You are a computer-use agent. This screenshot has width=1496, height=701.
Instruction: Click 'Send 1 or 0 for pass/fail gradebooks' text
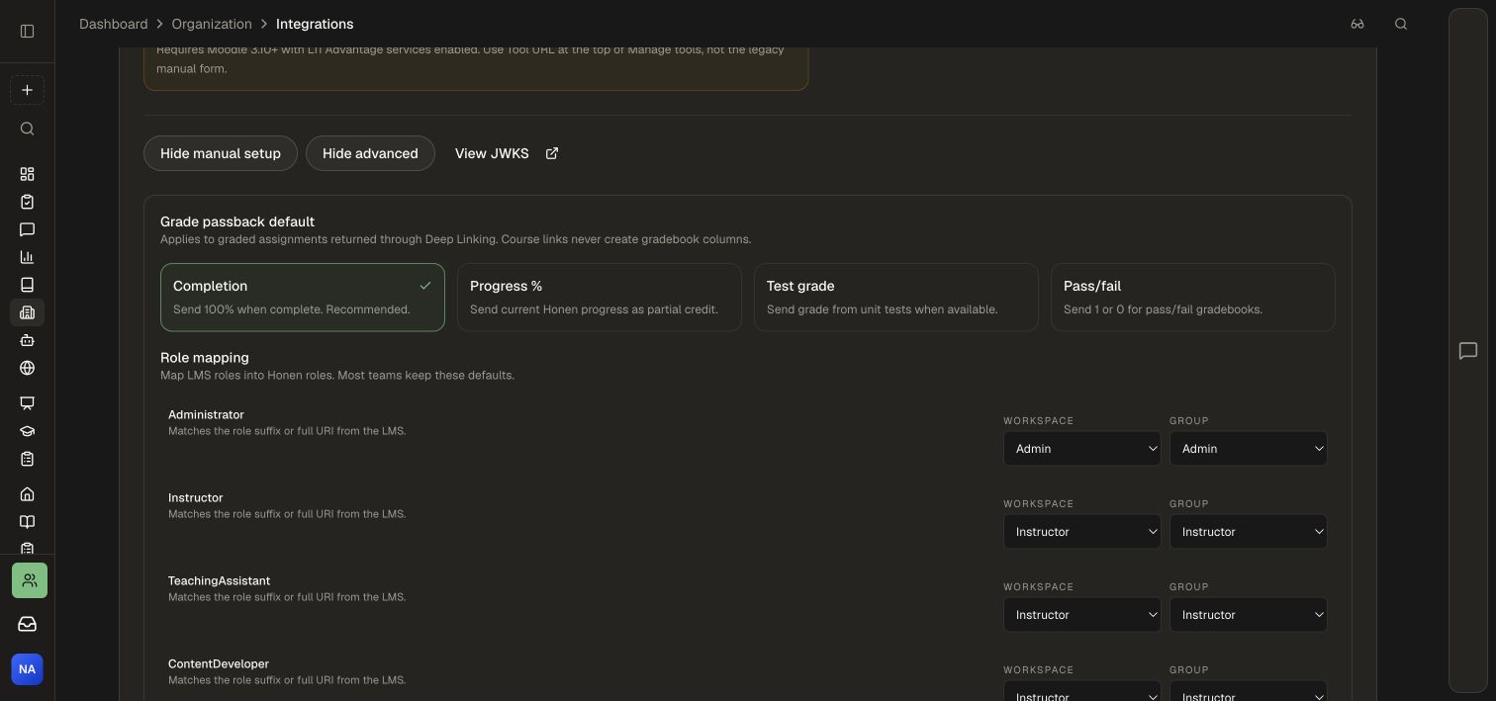point(1163,309)
